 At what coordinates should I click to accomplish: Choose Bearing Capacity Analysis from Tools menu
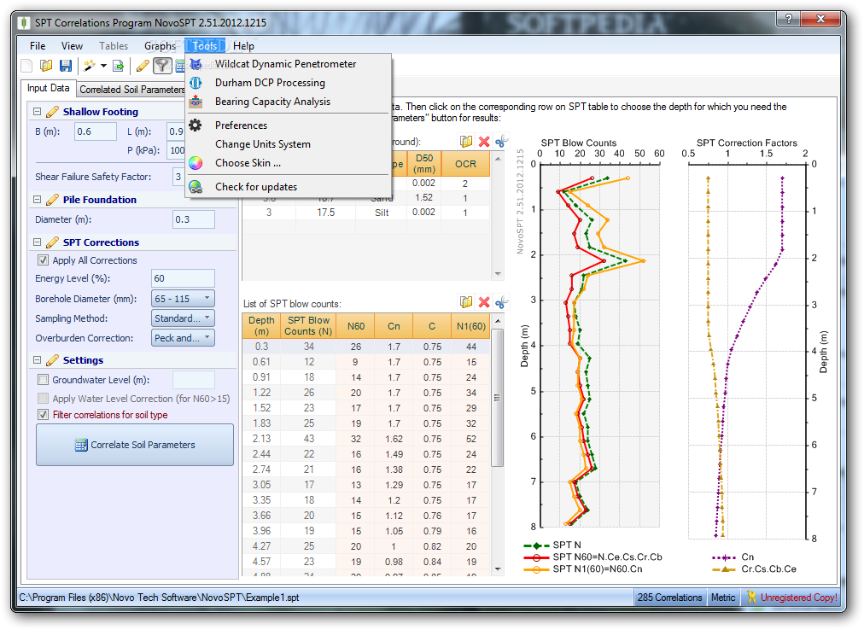pos(289,102)
